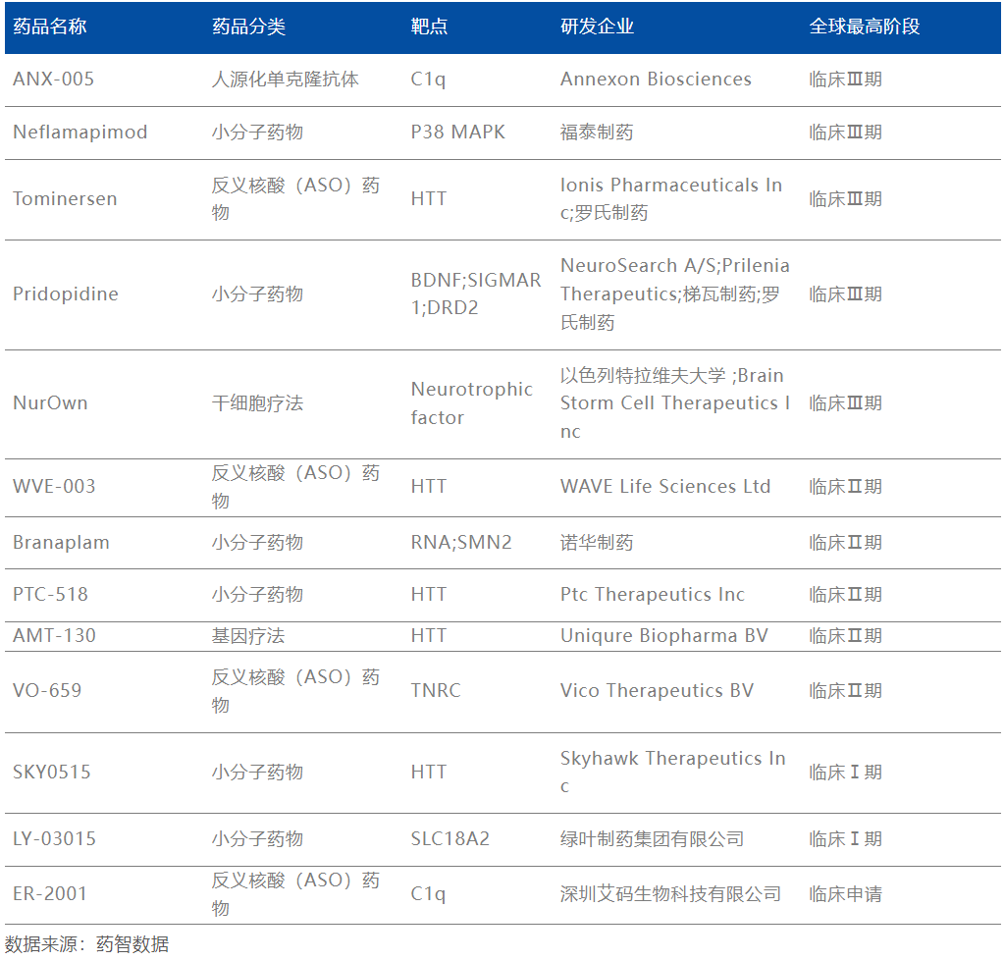Screen dimensions: 1005x961
Task: Click Vico Therapeutics BV cell
Action: click(657, 690)
